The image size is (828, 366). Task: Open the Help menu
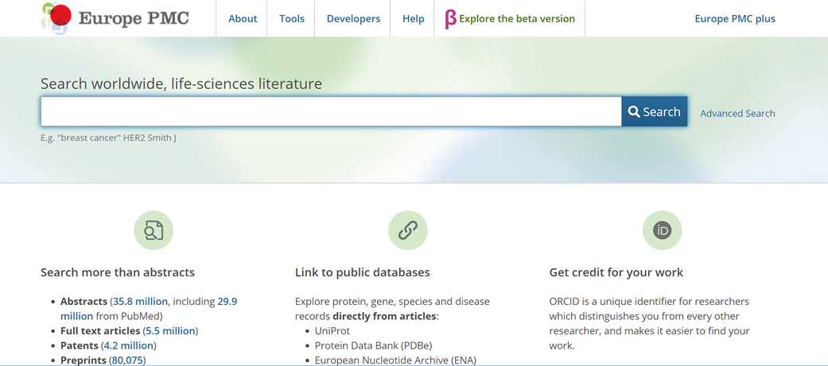point(413,19)
